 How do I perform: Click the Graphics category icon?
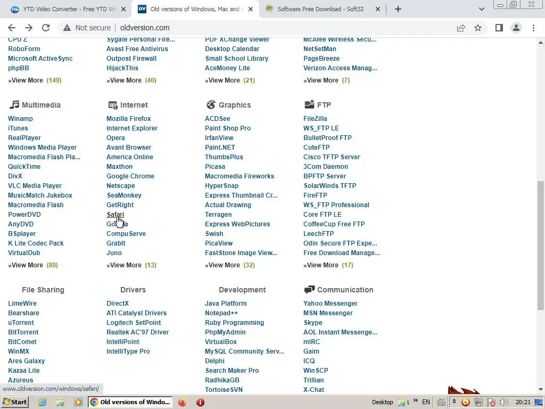pos(211,105)
